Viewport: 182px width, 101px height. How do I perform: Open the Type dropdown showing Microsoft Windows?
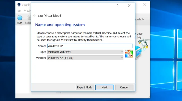click(x=85, y=52)
